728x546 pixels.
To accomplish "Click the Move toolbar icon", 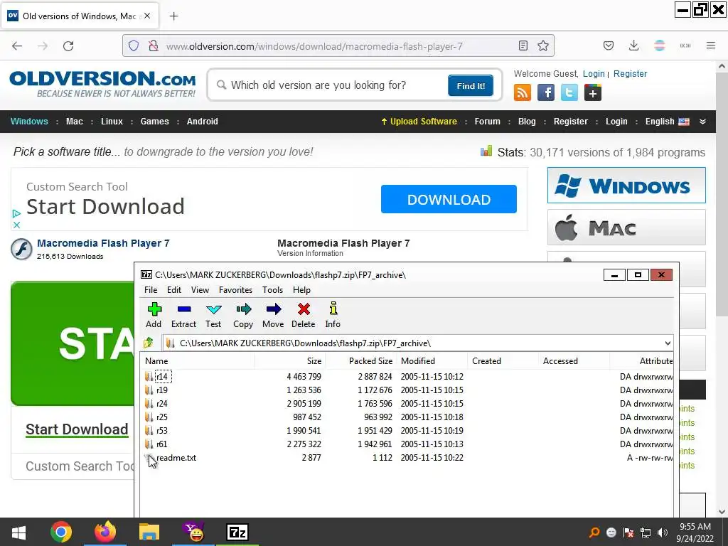I will tap(273, 315).
